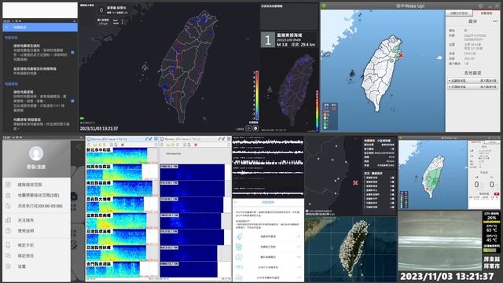Click the profile avatar in the login panel
This screenshot has height=283, width=503.
point(36,154)
